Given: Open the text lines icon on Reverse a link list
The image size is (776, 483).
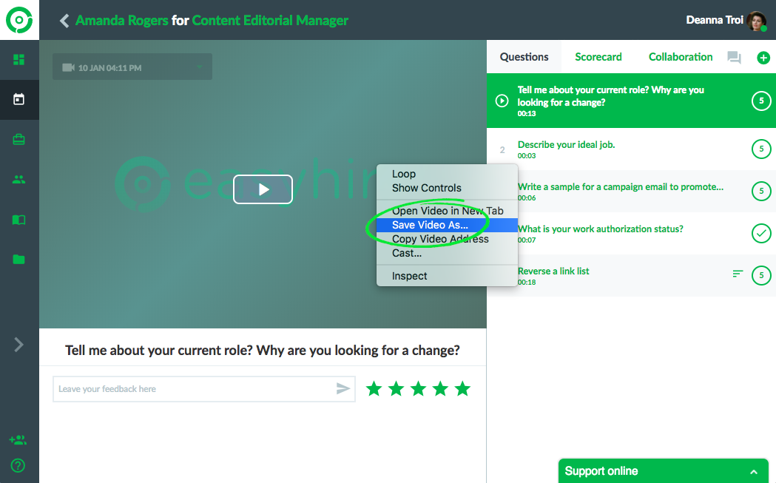Looking at the screenshot, I should pos(738,274).
